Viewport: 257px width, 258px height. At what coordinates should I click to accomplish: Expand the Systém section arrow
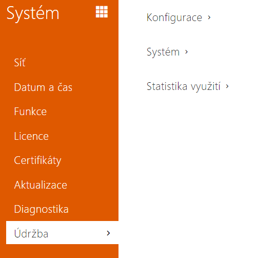tap(186, 52)
